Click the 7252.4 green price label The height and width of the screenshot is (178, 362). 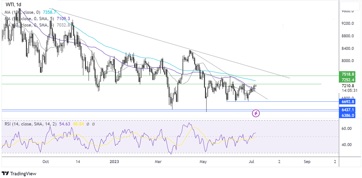(348, 80)
